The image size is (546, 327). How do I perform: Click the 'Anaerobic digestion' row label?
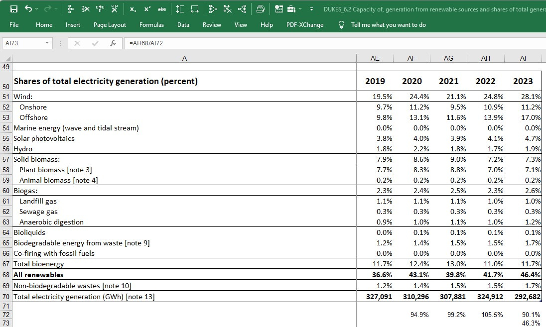(x=51, y=222)
